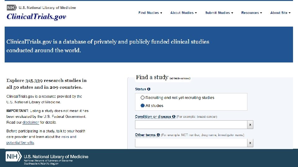Click the Other terms info icon

click(158, 135)
